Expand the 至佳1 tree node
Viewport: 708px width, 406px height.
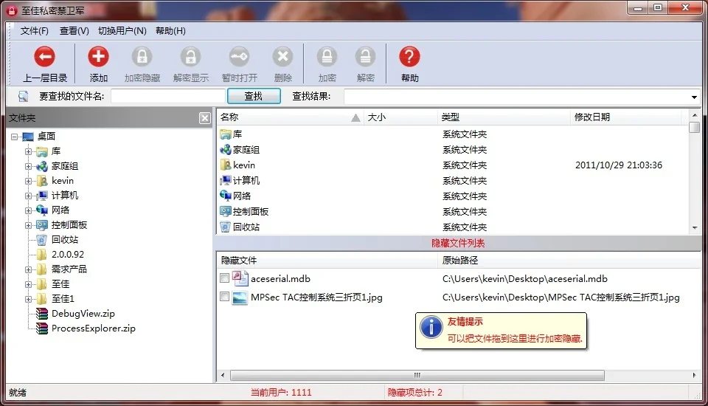(29, 299)
